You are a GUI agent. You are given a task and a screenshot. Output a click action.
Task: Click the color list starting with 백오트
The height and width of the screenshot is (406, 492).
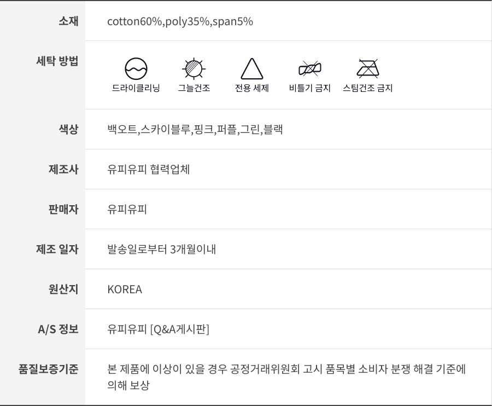click(x=195, y=130)
